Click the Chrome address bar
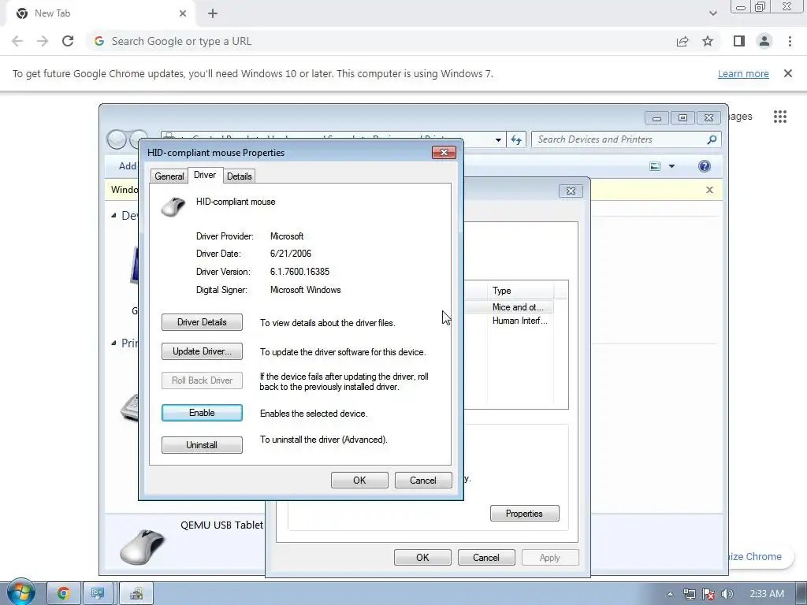This screenshot has height=605, width=807. pyautogui.click(x=381, y=41)
